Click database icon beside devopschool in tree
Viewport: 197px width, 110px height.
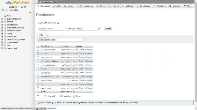(5, 25)
